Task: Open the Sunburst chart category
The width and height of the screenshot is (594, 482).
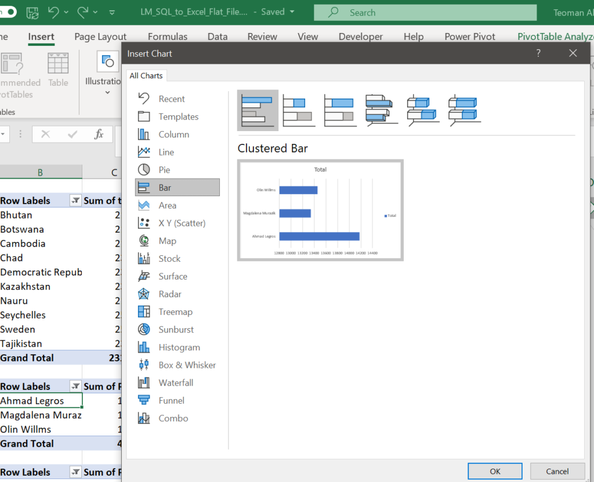Action: pyautogui.click(x=177, y=329)
